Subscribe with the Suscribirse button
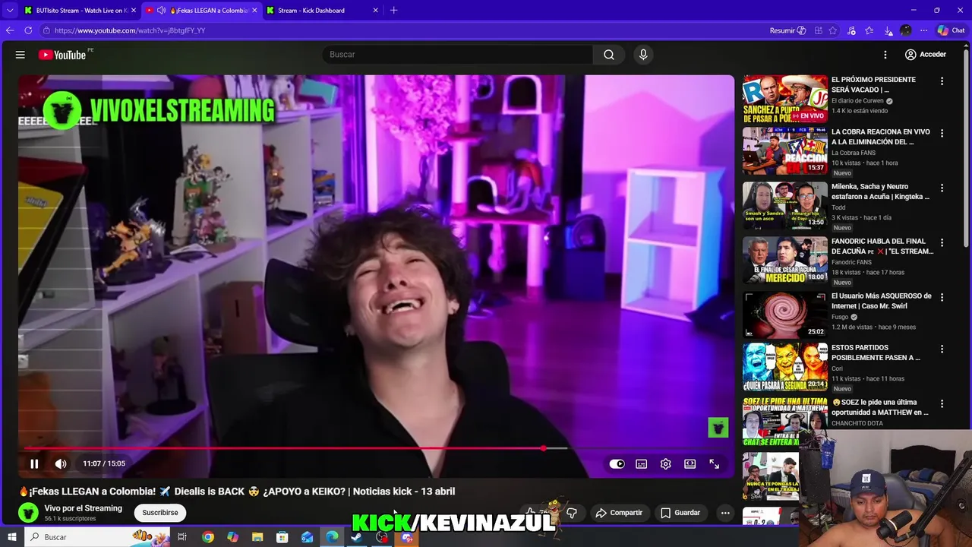Screen dimensions: 972x547 coord(160,513)
